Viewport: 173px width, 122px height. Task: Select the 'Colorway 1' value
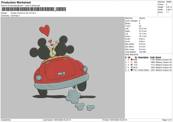click(x=15, y=16)
